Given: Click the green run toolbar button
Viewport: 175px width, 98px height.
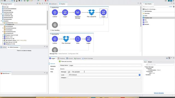Looking at the screenshot, I should pyautogui.click(x=27, y=1).
